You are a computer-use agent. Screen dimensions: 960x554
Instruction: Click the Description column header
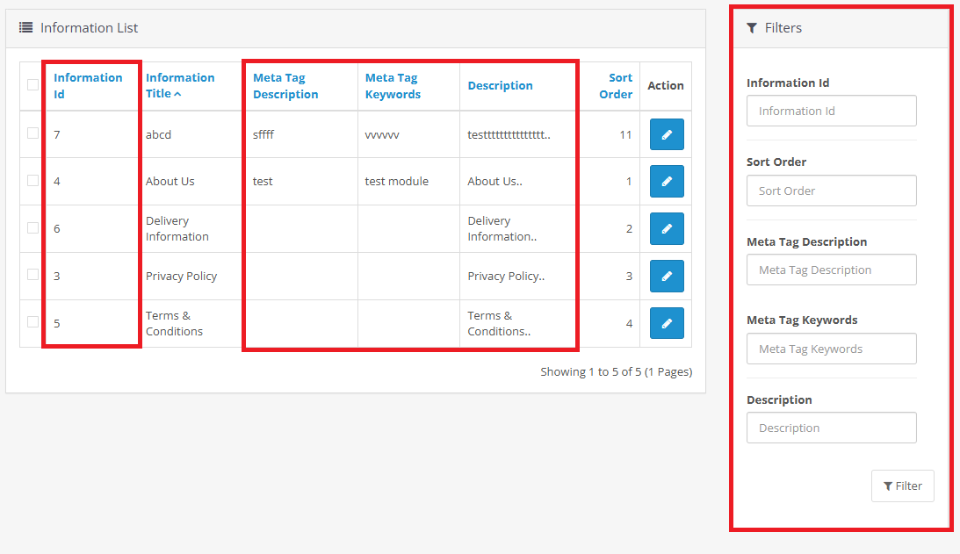[x=500, y=86]
